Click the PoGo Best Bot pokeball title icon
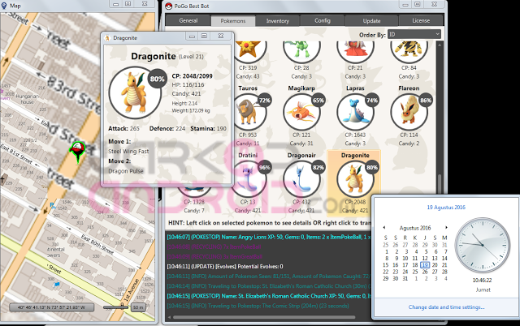This screenshot has width=520, height=326. click(169, 6)
